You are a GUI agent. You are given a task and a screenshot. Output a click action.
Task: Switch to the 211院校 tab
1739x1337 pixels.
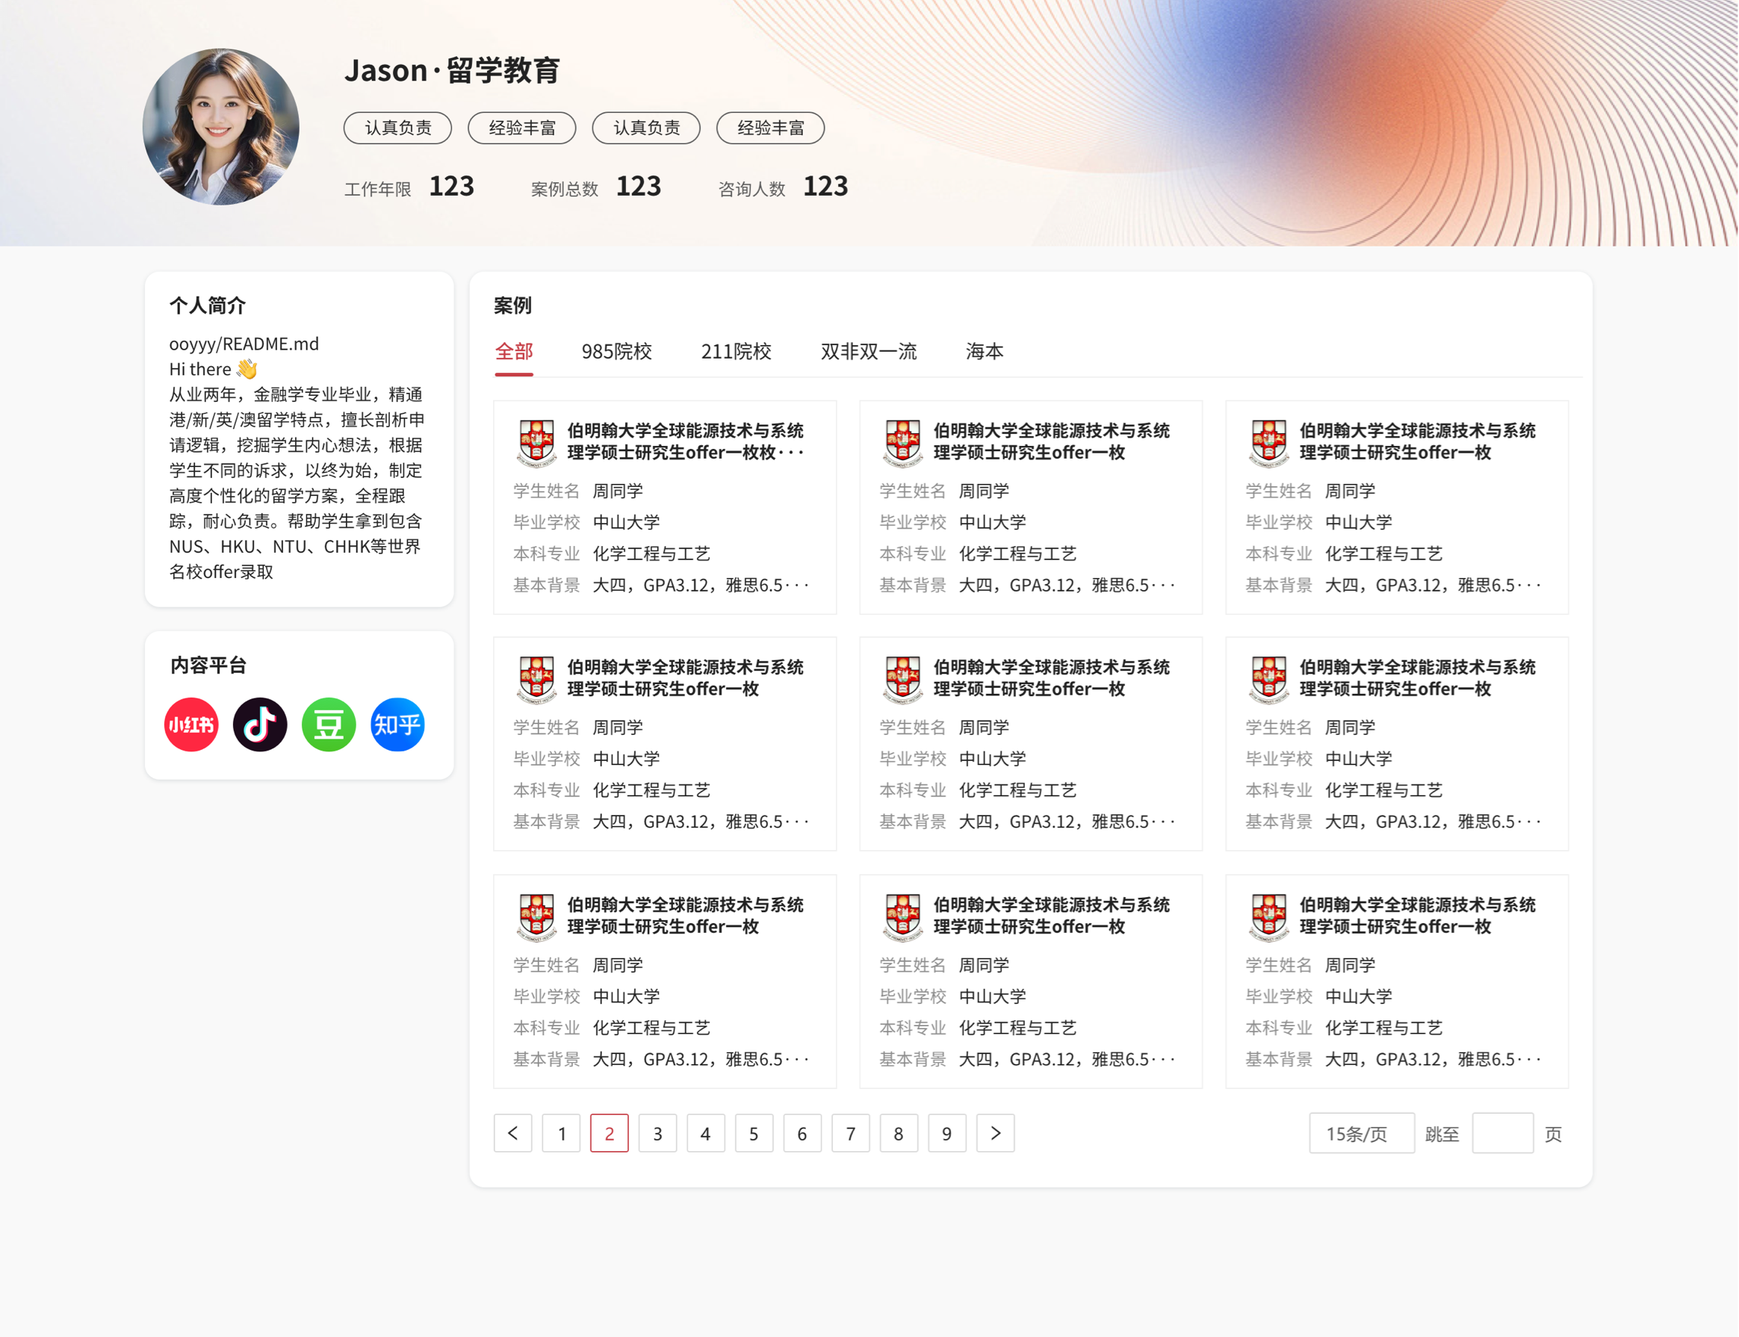coord(735,351)
